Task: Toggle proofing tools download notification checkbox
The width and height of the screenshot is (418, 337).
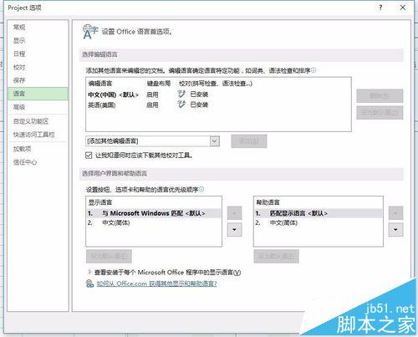Action: pyautogui.click(x=89, y=156)
